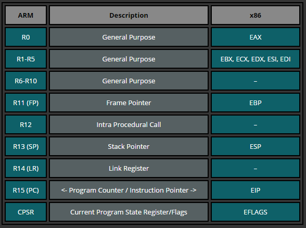This screenshot has height=228, width=306.
Task: Click the Description column header
Action: pyautogui.click(x=129, y=15)
